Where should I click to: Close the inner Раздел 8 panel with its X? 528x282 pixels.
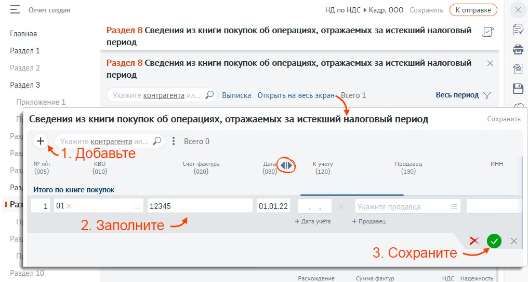tap(490, 63)
